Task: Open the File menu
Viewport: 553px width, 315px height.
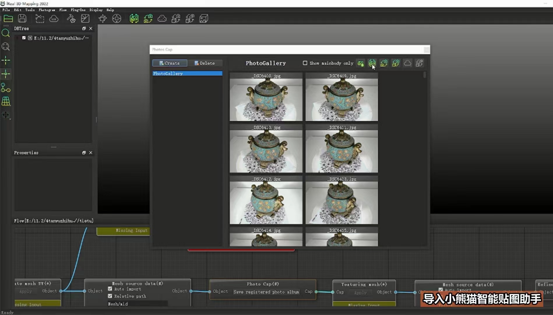Action: [x=6, y=10]
